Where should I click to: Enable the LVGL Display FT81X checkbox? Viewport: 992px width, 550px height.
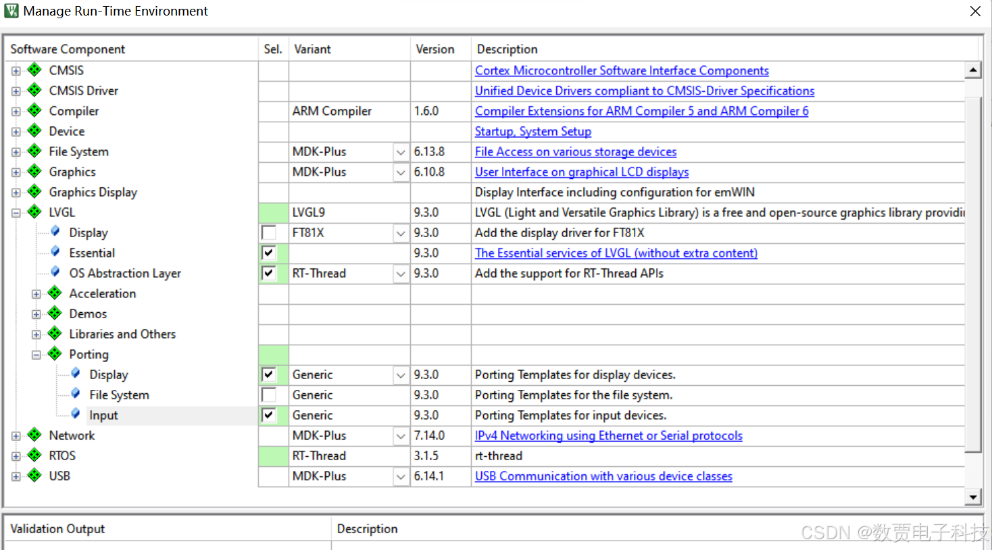[268, 232]
